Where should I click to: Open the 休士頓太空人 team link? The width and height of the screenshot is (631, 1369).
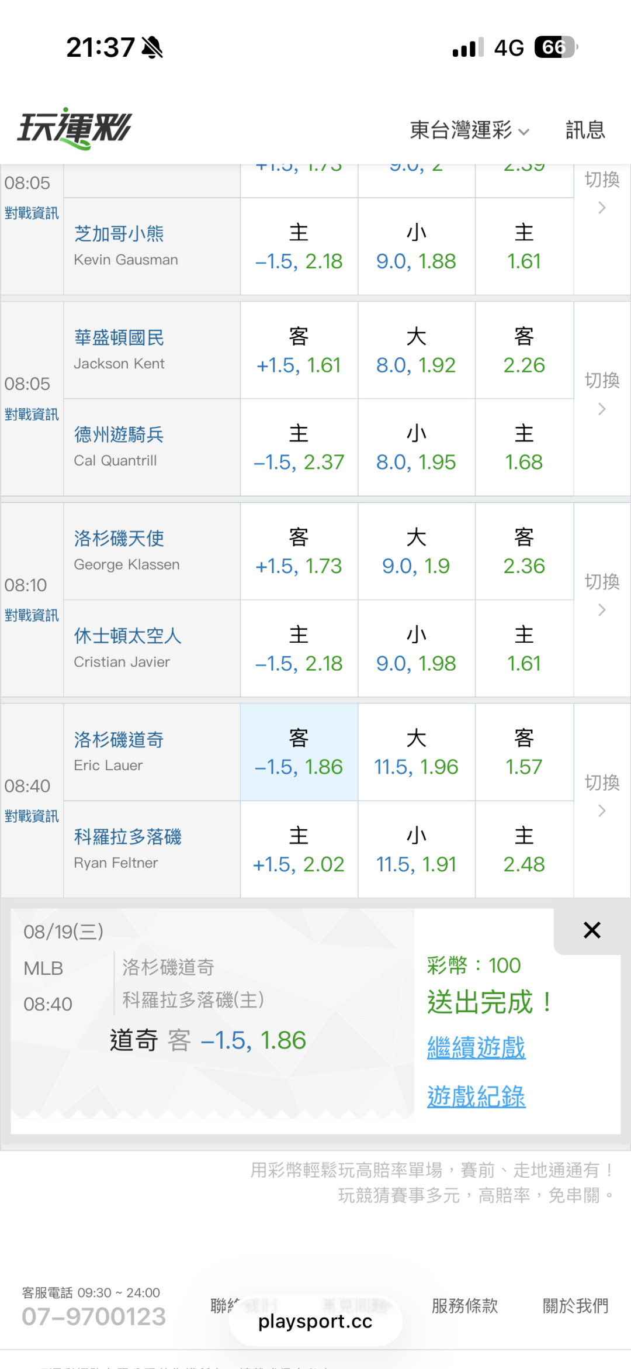[127, 636]
